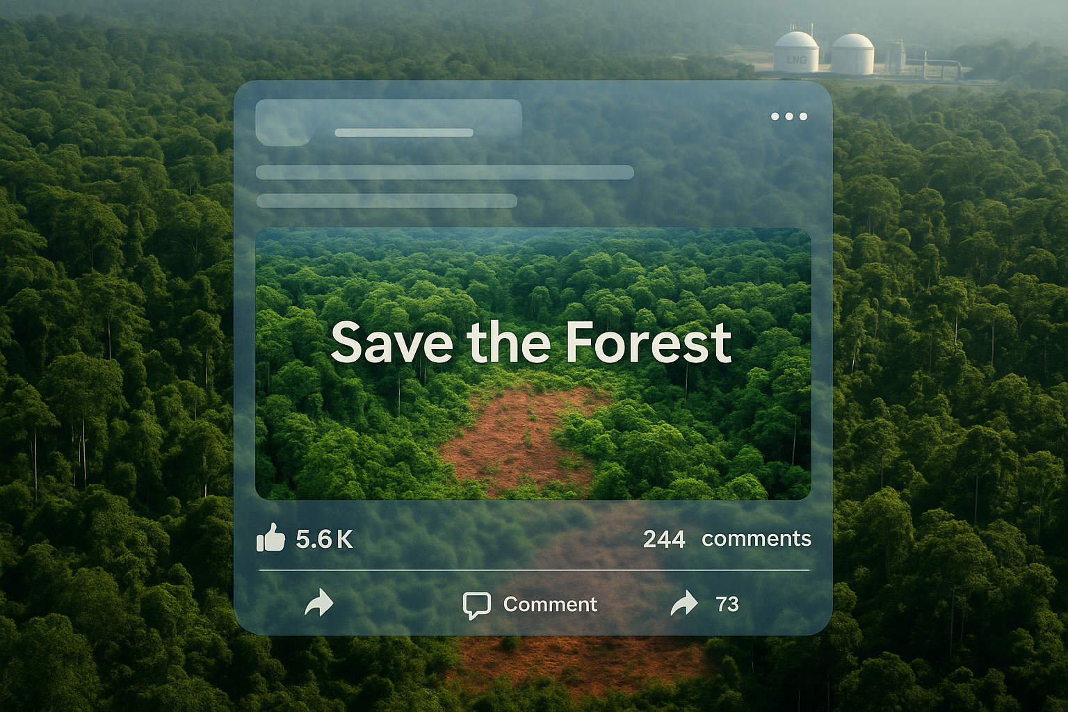The width and height of the screenshot is (1068, 712).
Task: Click the second shorter caption placeholder line
Action: coord(387,201)
